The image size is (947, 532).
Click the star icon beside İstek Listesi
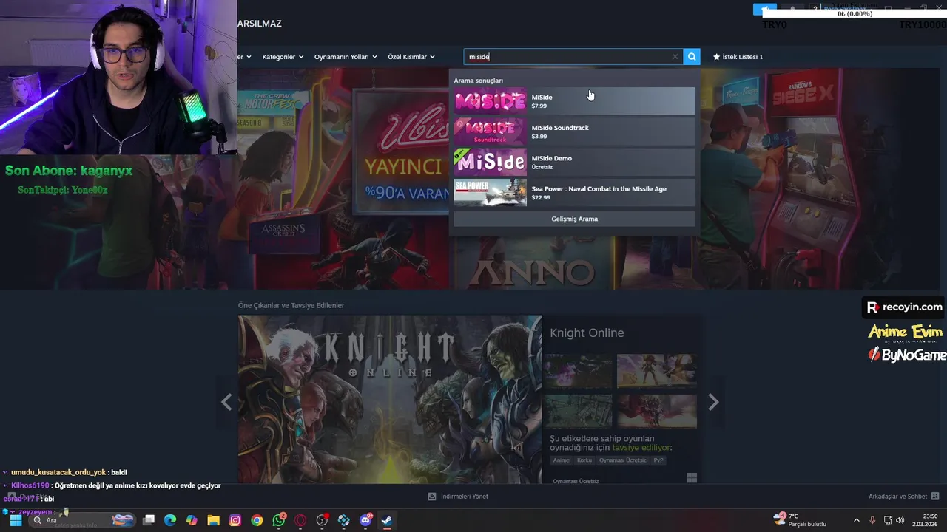(716, 57)
